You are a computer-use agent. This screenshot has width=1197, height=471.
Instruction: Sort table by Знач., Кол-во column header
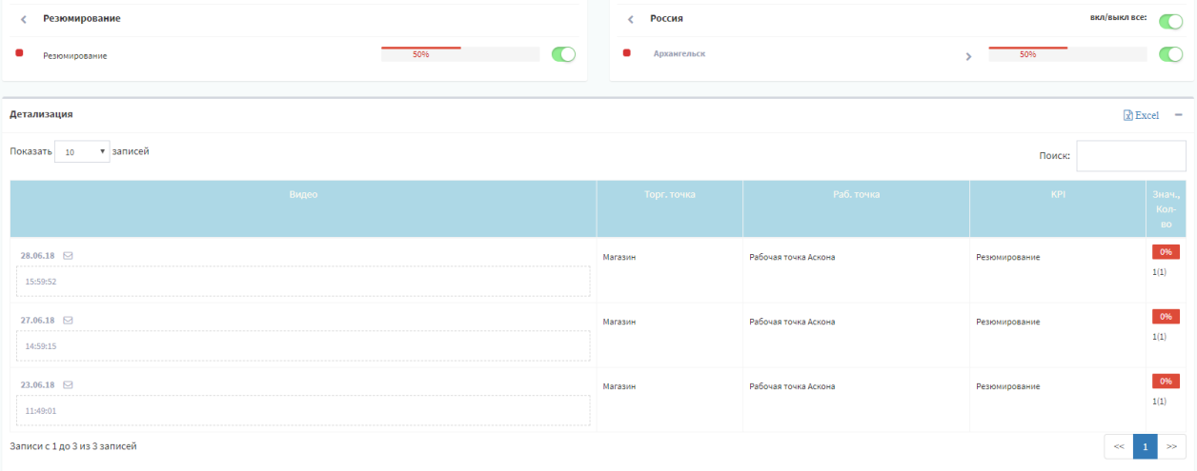[x=1167, y=208]
